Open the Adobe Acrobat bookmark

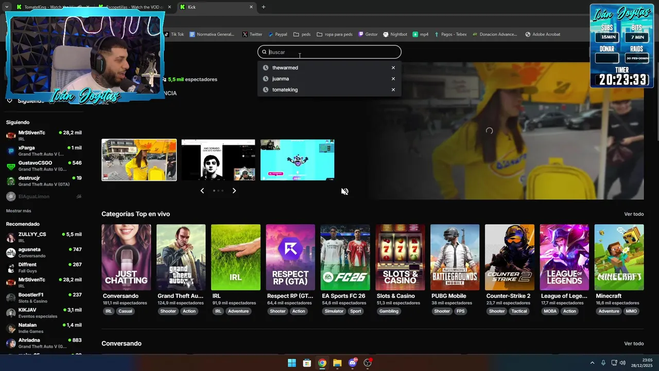[x=543, y=34]
